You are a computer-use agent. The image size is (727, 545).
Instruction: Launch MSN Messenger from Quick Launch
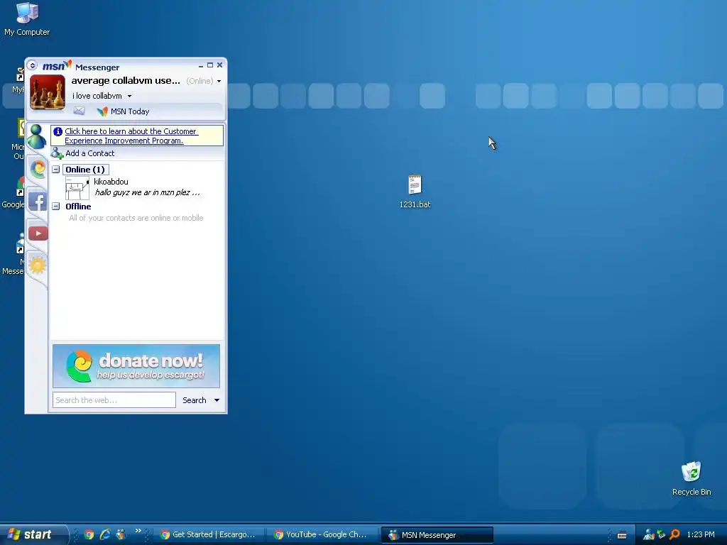(121, 535)
